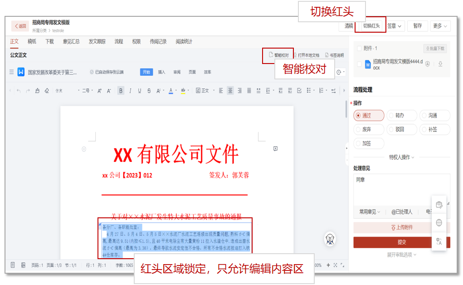The image size is (463, 285).
Task: Select the format painter icon
Action: (x=37, y=91)
